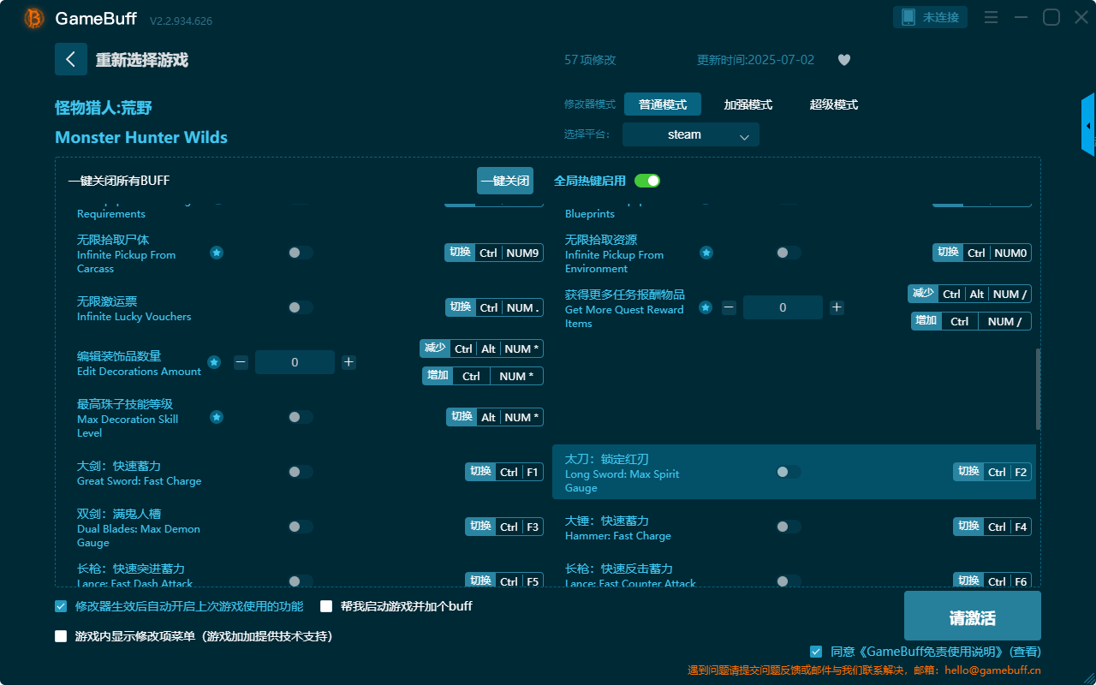
Task: Enable Max Decoration Skill Level toggle
Action: click(301, 417)
